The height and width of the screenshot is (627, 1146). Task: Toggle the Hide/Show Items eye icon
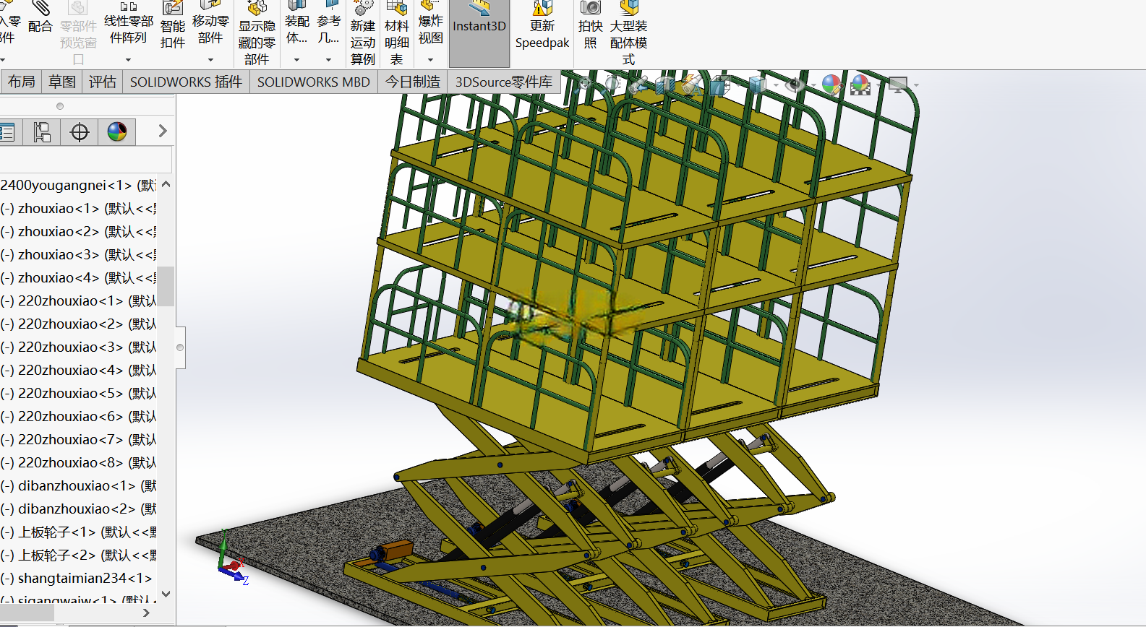pos(795,85)
